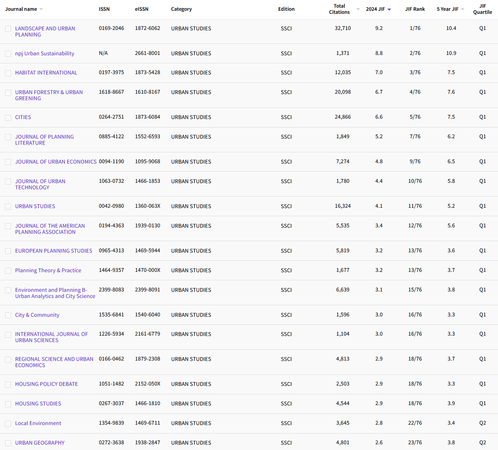498x450 pixels.
Task: Check the Landscape and Urban Planning checkbox
Action: tap(8, 29)
